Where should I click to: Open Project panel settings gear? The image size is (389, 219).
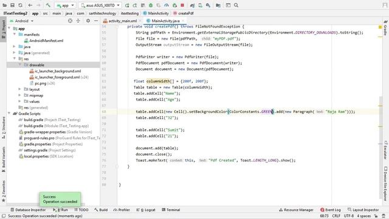(x=88, y=21)
